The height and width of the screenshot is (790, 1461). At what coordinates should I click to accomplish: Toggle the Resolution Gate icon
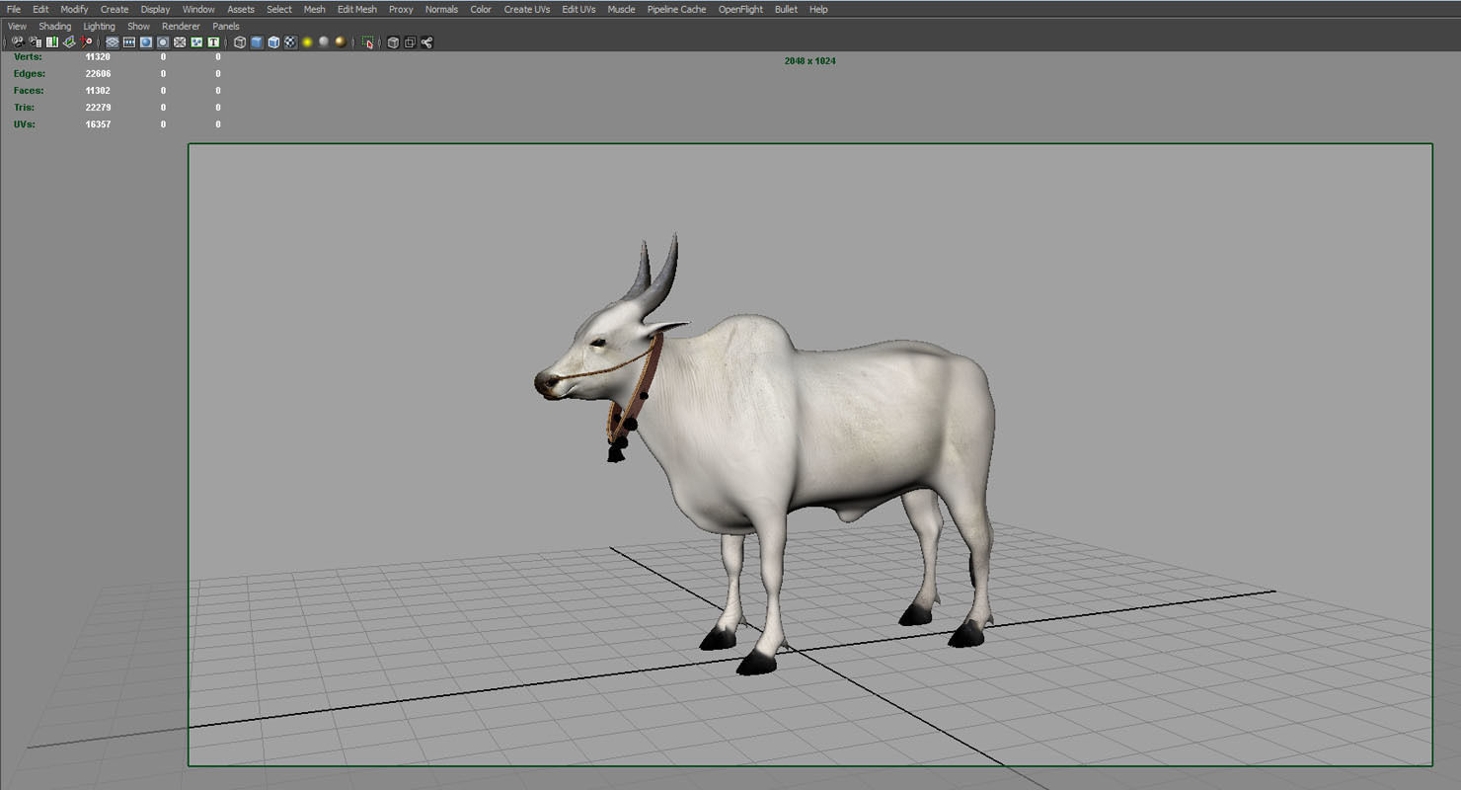click(146, 42)
